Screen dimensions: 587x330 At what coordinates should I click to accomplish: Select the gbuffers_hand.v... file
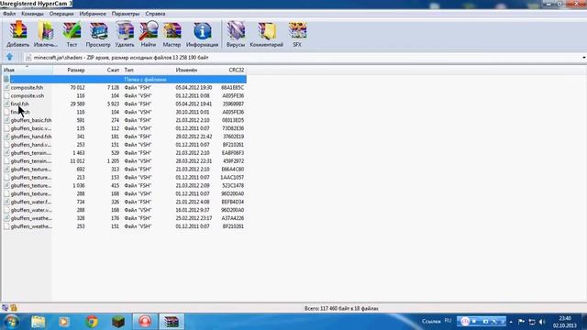(31, 145)
